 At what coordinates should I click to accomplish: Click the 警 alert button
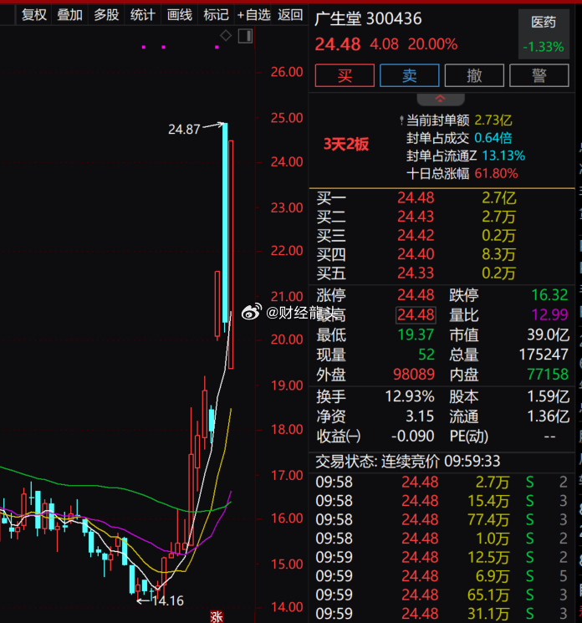tap(539, 75)
